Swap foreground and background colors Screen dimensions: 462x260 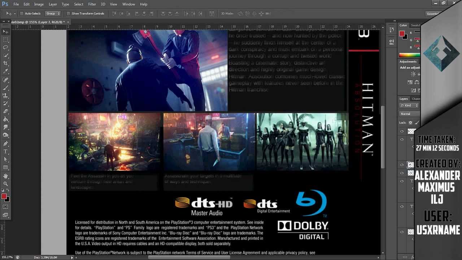pos(8,190)
